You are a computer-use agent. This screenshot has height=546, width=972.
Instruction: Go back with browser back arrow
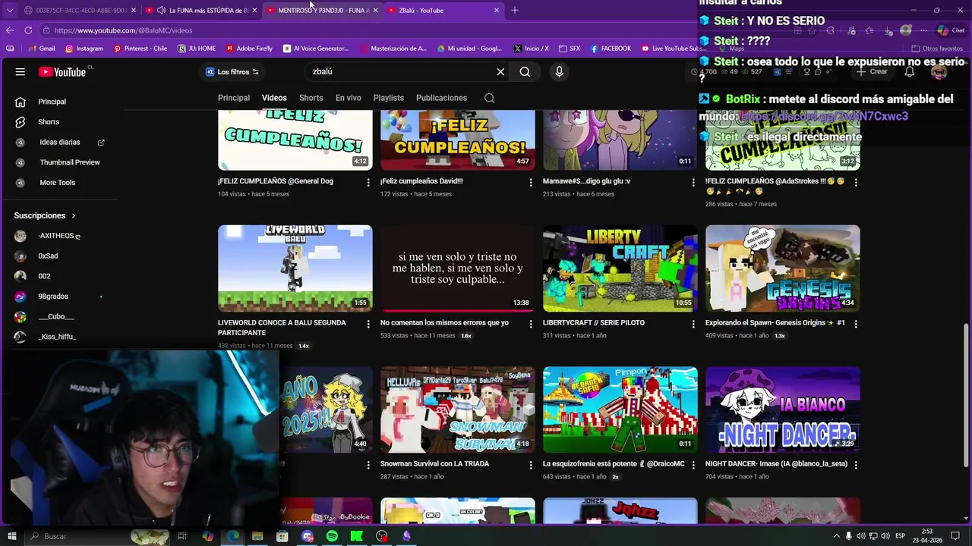(x=10, y=30)
